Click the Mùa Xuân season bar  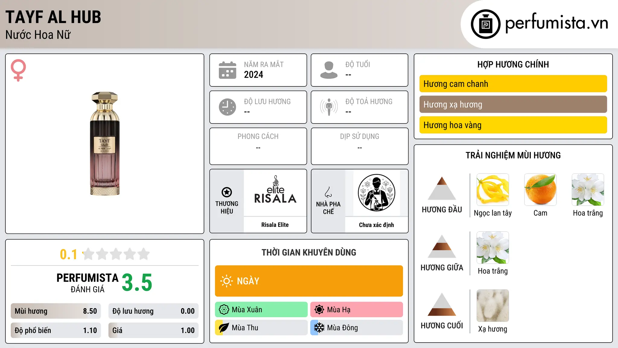point(261,310)
